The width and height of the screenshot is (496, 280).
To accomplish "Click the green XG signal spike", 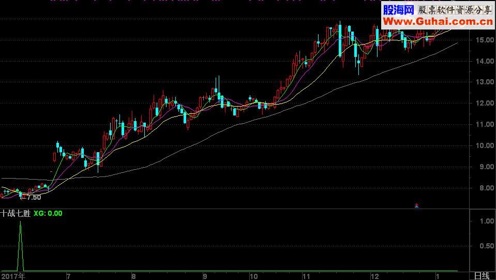I will (x=21, y=246).
